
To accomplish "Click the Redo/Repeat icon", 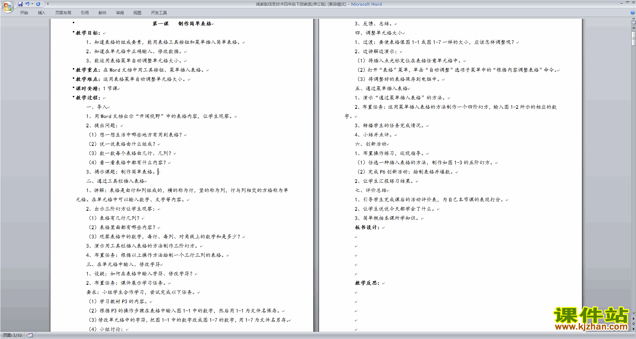I will 38,4.
